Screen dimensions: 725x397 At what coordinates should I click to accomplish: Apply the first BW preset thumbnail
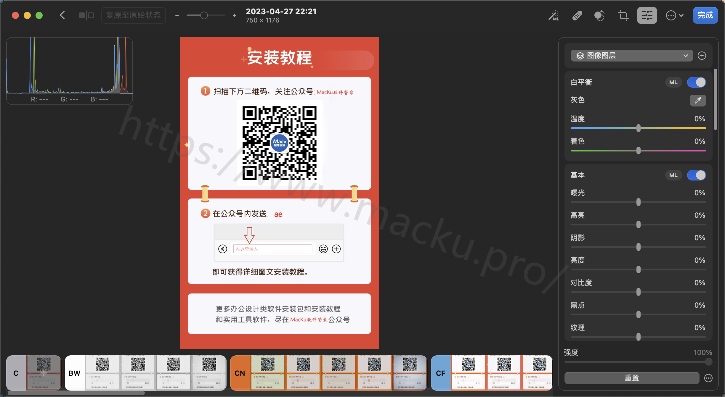click(102, 373)
